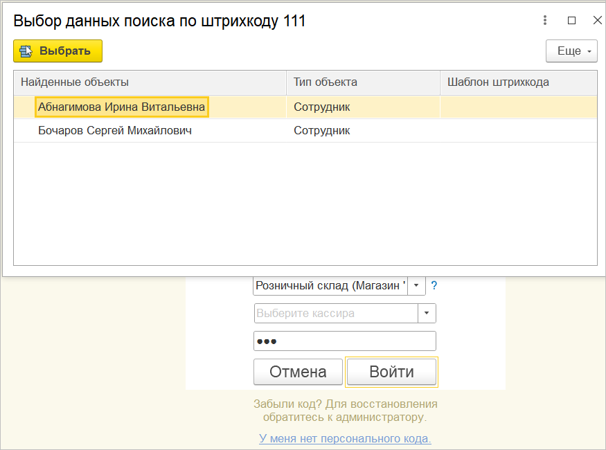Viewport: 606px width, 450px height.
Task: Close the barcode search dialog
Action: pos(597,21)
